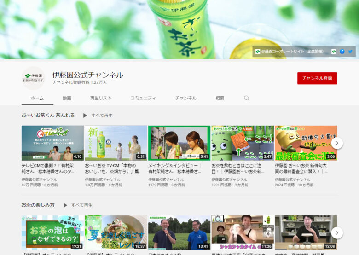Screen dimensions: 359x255
Task: Open the 12:08 tea tasting video thumbnail
Action: [x=306, y=232]
